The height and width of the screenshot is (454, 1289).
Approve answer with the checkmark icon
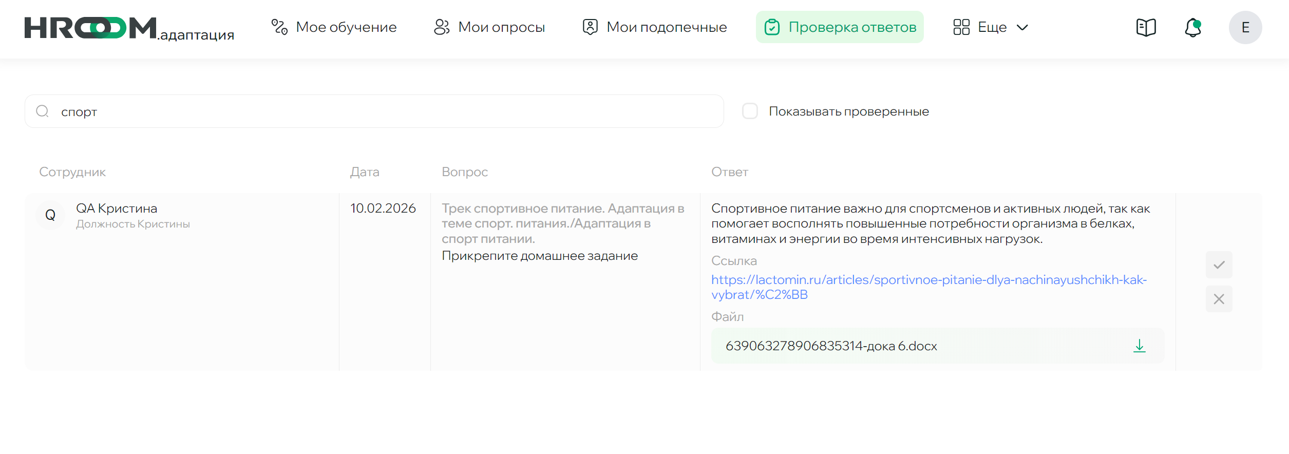click(1219, 265)
